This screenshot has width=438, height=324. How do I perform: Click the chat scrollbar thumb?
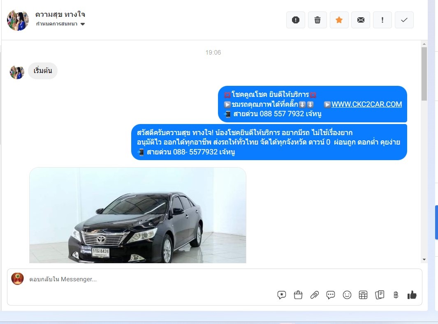click(x=424, y=74)
